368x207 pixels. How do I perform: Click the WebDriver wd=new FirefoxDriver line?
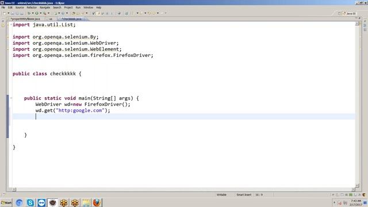[x=83, y=104]
